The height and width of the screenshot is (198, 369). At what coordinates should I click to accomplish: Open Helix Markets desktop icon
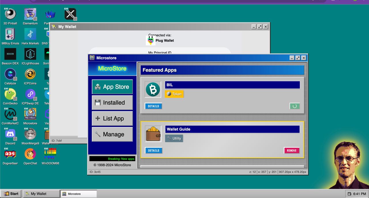point(30,34)
